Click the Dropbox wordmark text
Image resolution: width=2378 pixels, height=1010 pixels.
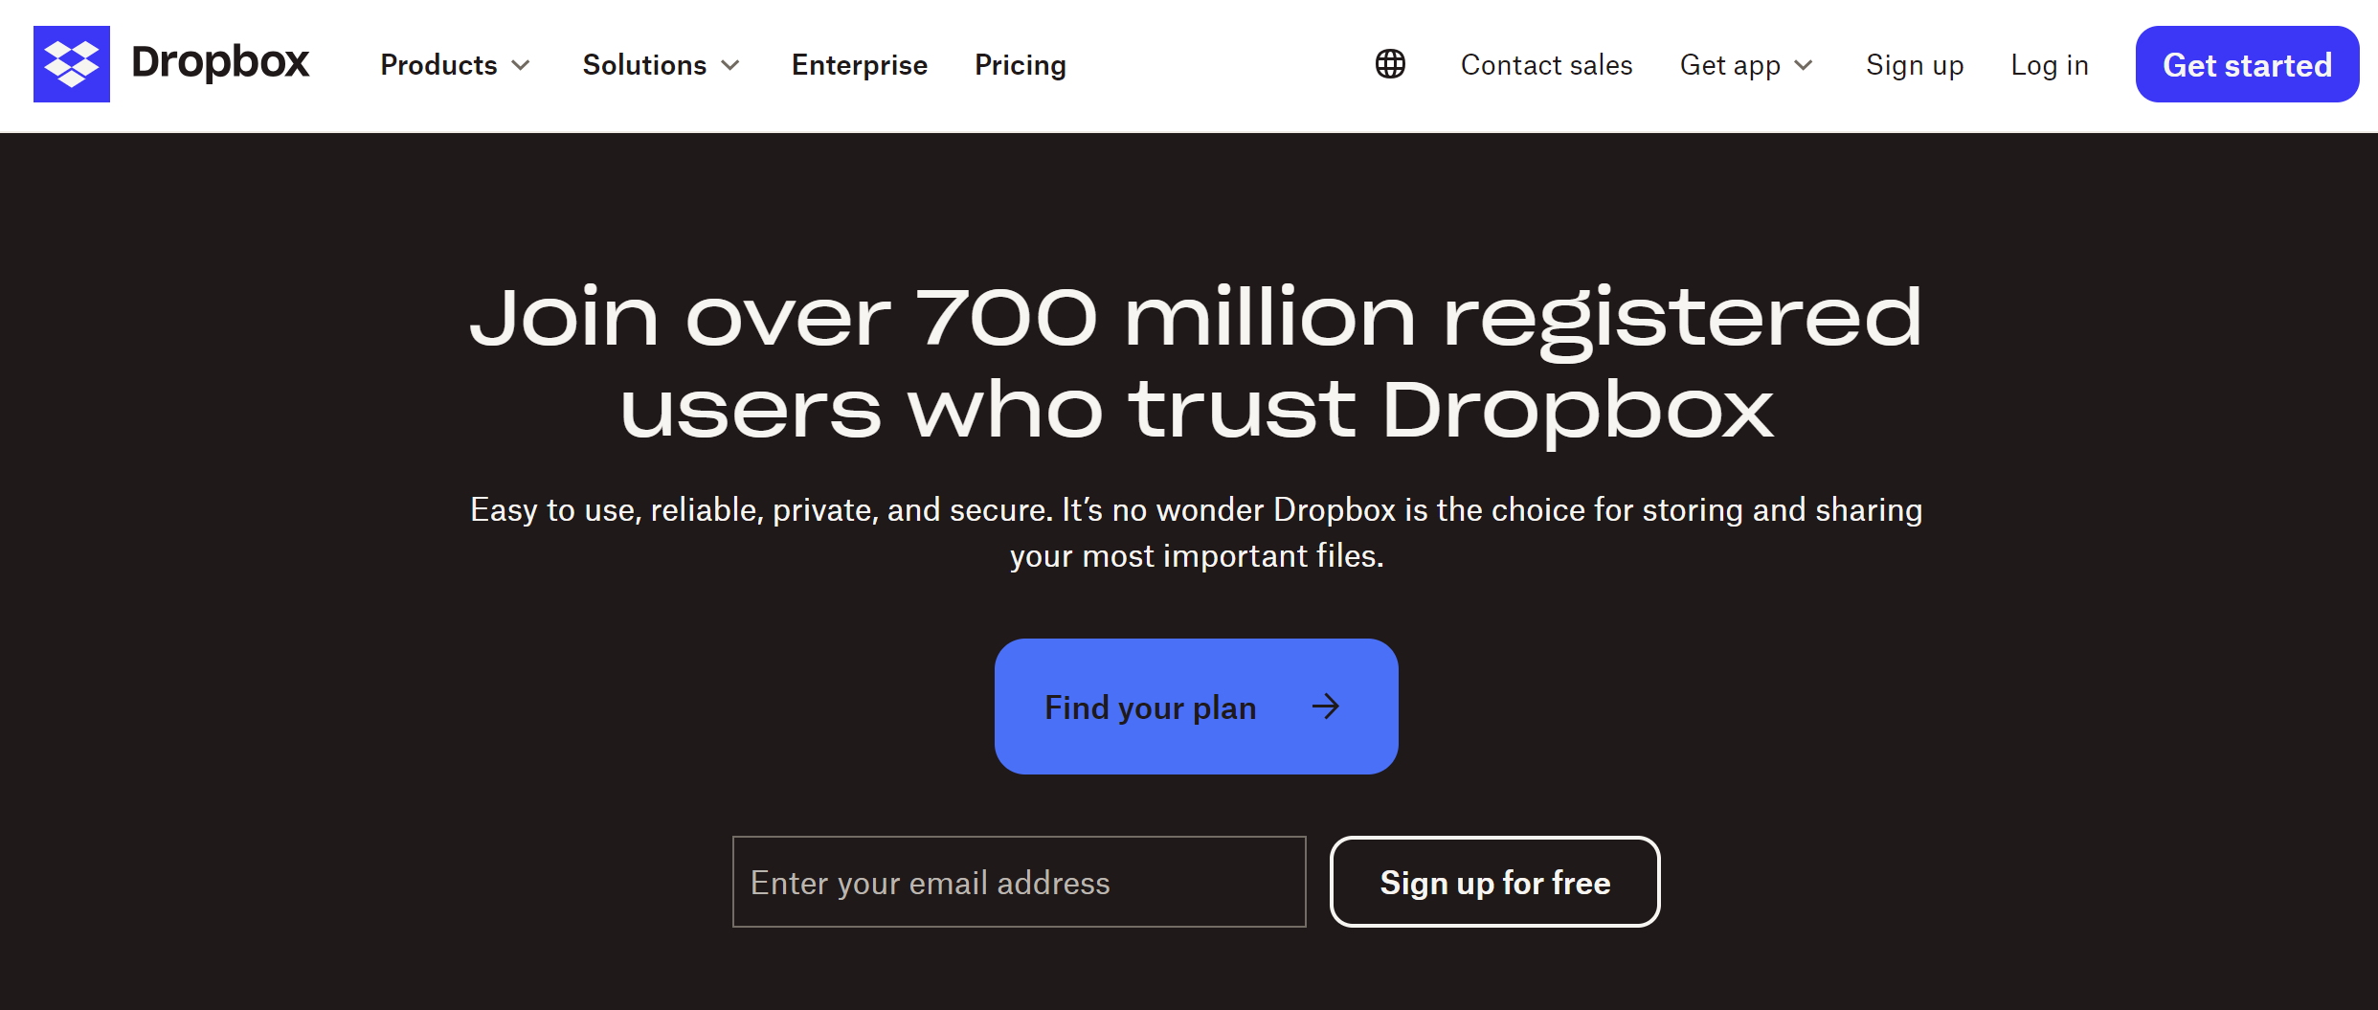click(x=220, y=63)
